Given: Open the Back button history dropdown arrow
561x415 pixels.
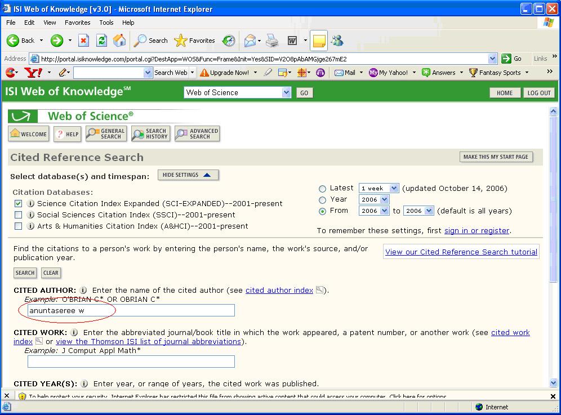Looking at the screenshot, I should [x=41, y=41].
